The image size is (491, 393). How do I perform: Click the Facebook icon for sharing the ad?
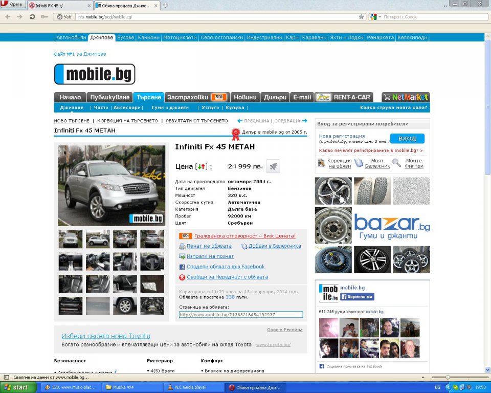point(182,267)
